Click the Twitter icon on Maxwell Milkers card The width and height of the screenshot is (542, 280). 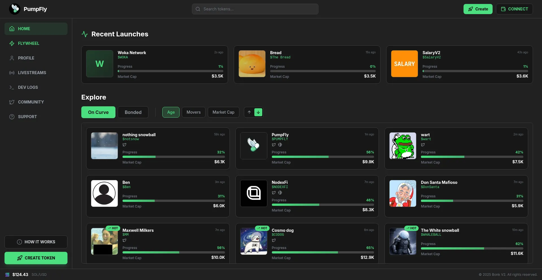[x=124, y=241]
